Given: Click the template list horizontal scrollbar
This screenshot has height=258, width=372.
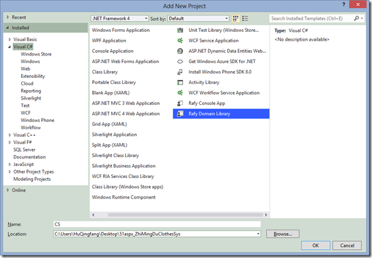Looking at the screenshot, I should coord(185,215).
